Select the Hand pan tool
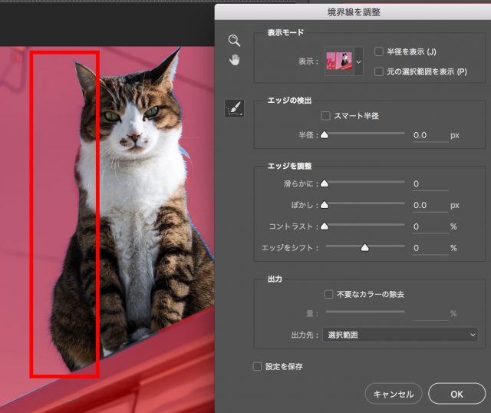Screen dimensions: 491x413 tap(234, 60)
